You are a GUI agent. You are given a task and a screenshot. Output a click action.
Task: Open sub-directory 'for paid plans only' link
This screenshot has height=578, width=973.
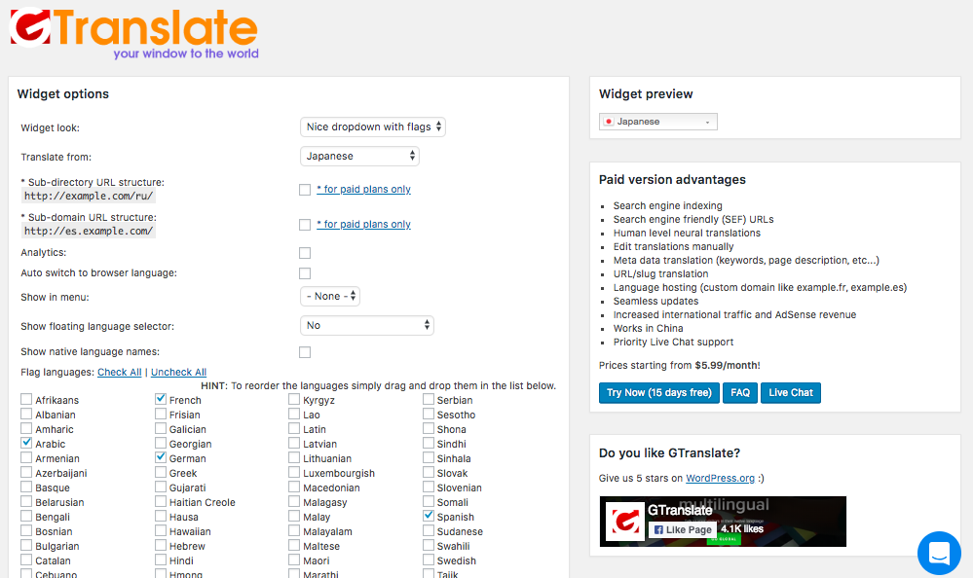click(x=363, y=189)
